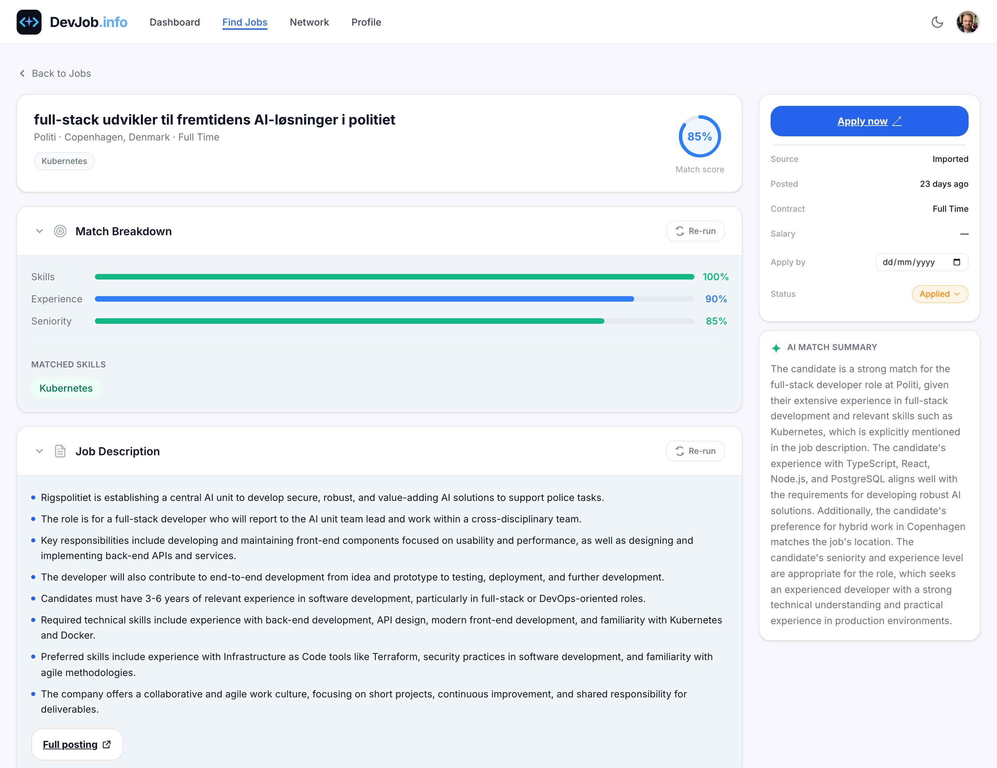Click external-link icon beside Full posting
The height and width of the screenshot is (768, 997).
[106, 744]
